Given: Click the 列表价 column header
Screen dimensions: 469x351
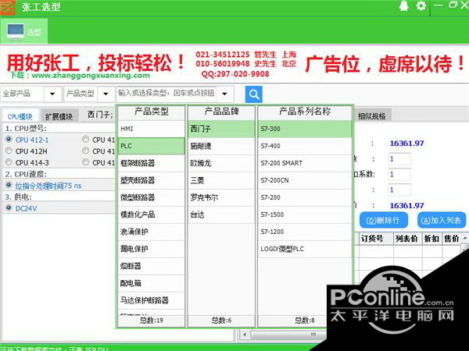Looking at the screenshot, I should tap(408, 239).
